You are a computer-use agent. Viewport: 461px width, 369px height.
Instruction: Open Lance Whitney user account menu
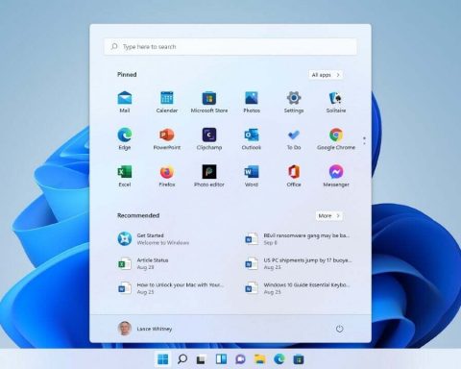pyautogui.click(x=145, y=329)
